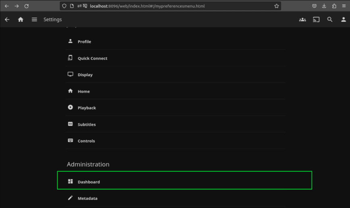This screenshot has height=208, width=350.
Task: Go to Jellyfin home via header house icon
Action: click(21, 20)
